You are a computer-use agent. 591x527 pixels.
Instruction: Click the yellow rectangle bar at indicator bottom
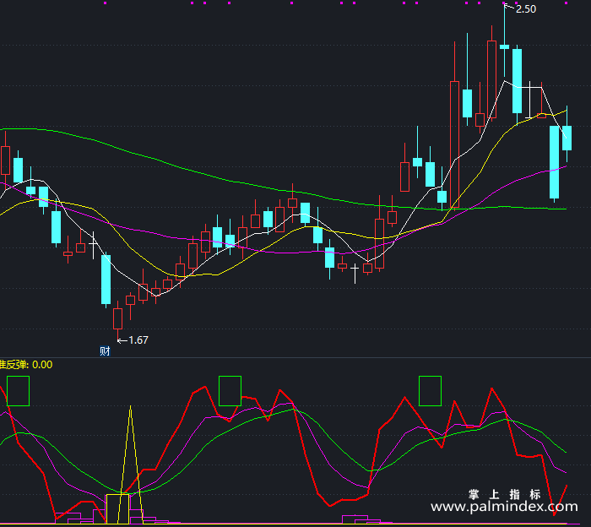coord(117,509)
